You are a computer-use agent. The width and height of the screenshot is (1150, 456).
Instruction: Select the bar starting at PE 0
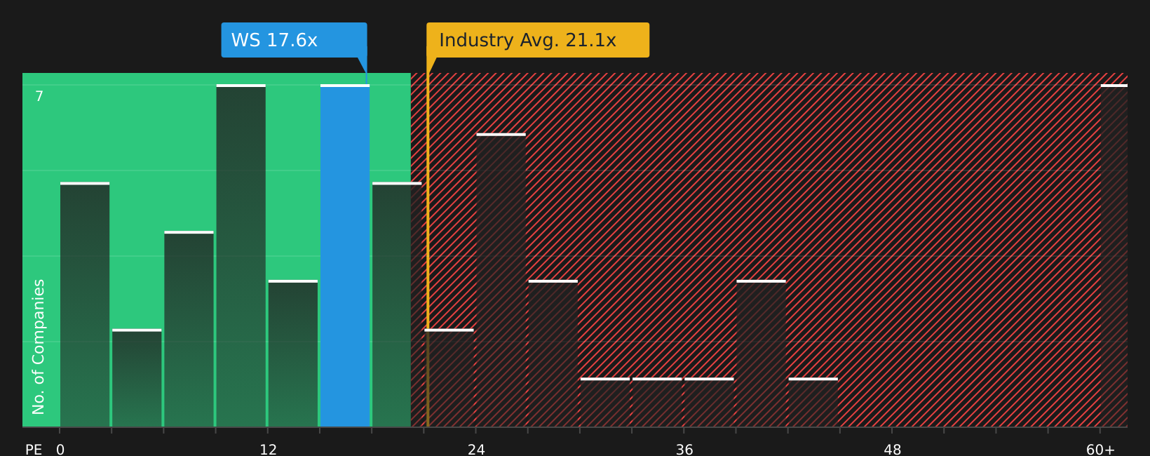coord(85,304)
